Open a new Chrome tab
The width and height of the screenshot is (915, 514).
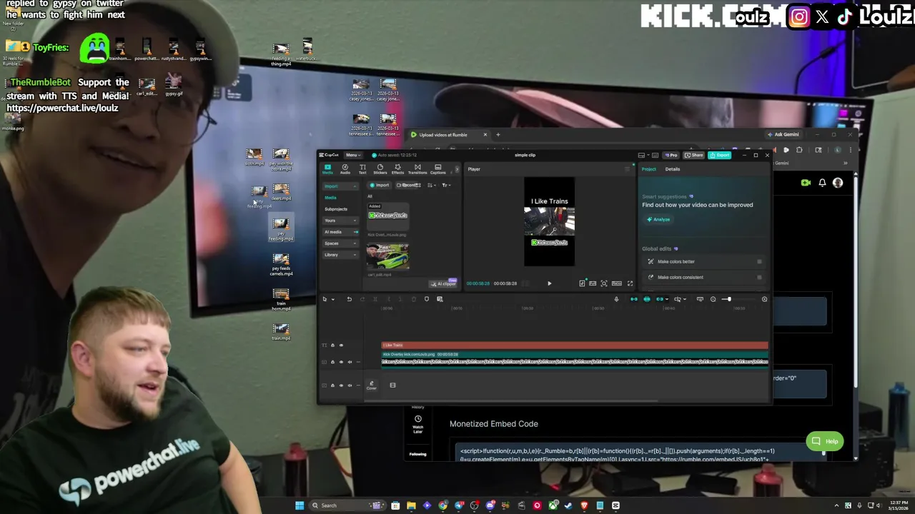click(x=498, y=135)
